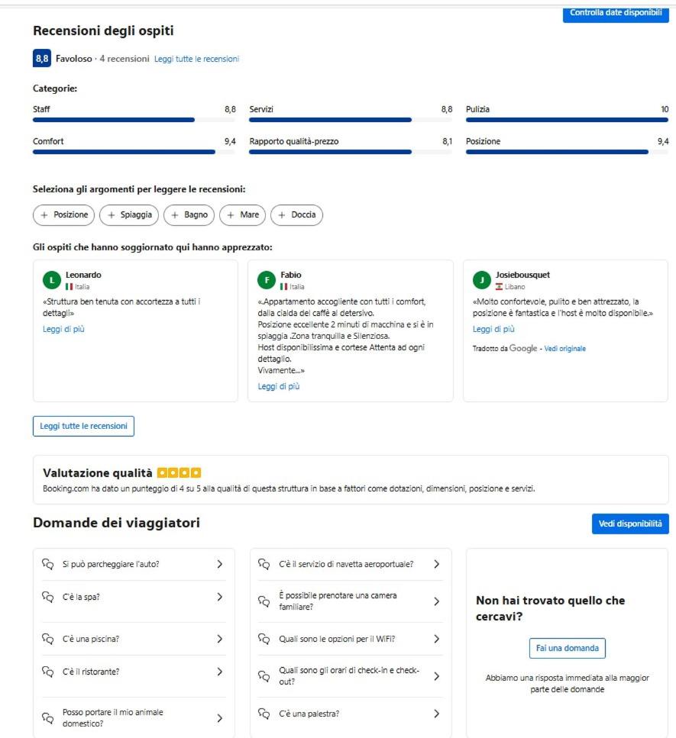Image resolution: width=676 pixels, height=738 pixels.
Task: Click the 8,8 review score badge
Action: pos(42,58)
